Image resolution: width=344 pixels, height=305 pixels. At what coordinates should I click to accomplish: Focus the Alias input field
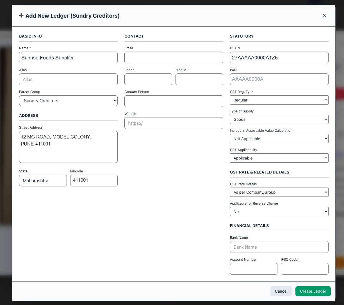tap(68, 79)
